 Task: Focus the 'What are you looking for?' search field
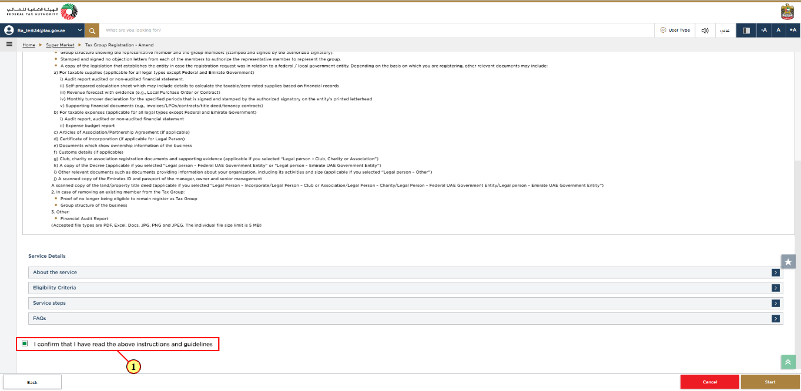point(376,30)
